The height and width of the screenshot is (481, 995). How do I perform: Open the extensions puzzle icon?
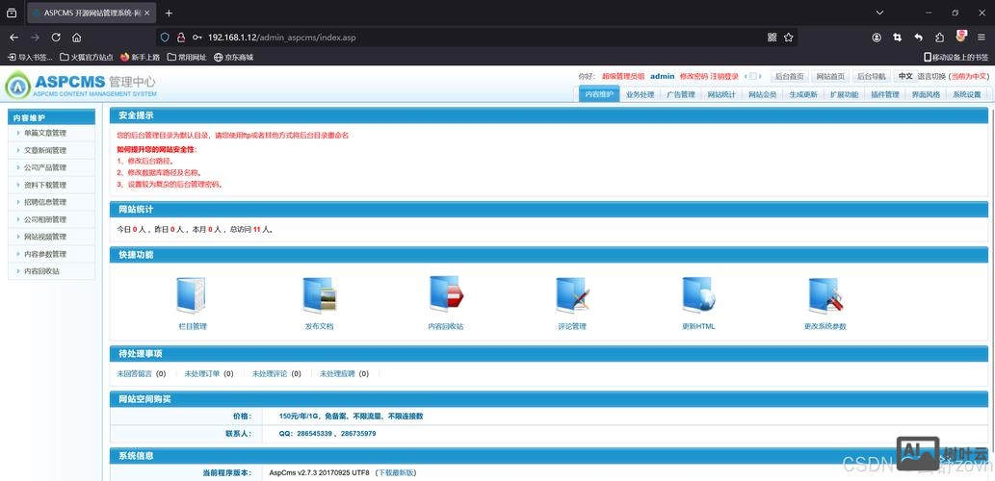(x=940, y=38)
